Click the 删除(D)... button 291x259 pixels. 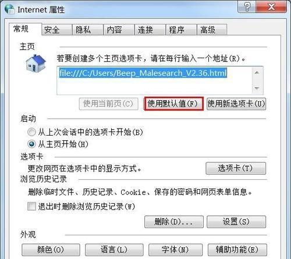(174, 222)
